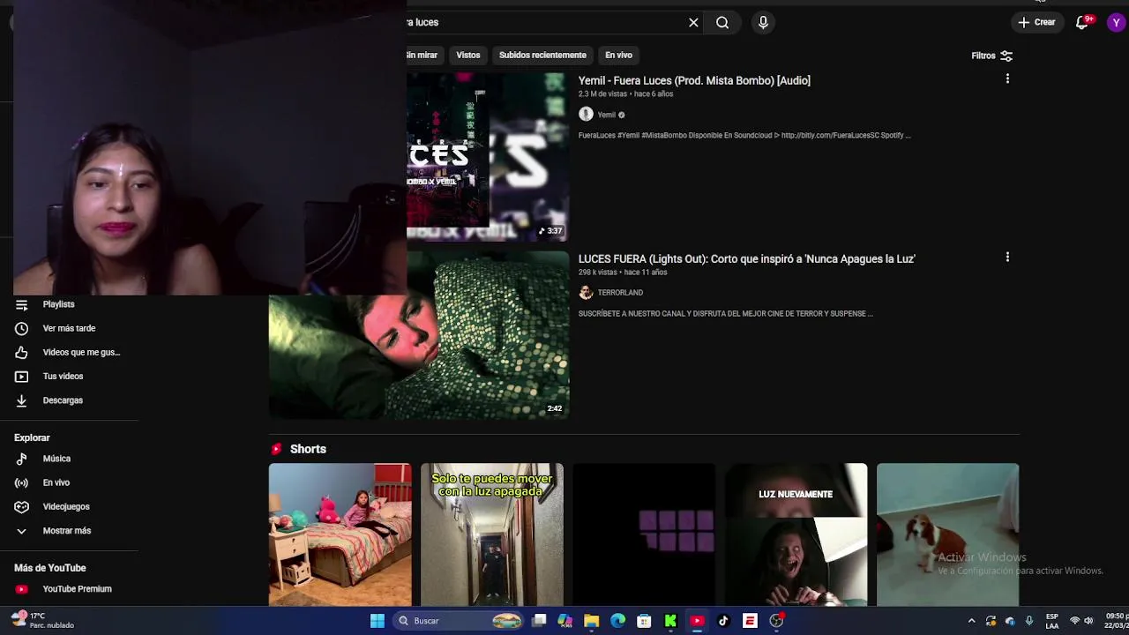Open LUCES FUERA (Lights Out) video title
1129x635 pixels.
click(x=747, y=258)
